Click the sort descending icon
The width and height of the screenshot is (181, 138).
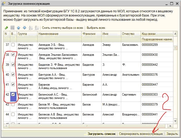click(x=36, y=28)
